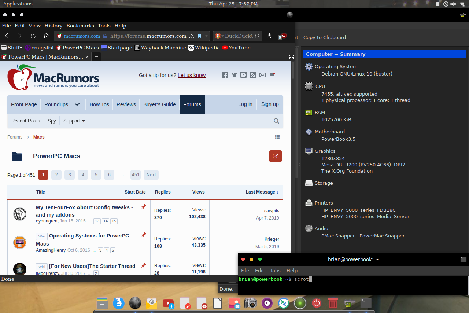The image size is (469, 313).
Task: Open MacRumors Facebook page icon
Action: click(x=225, y=75)
